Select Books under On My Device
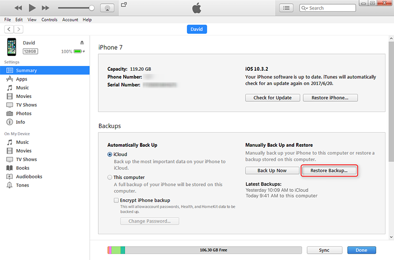The width and height of the screenshot is (394, 260). [x=45, y=168]
